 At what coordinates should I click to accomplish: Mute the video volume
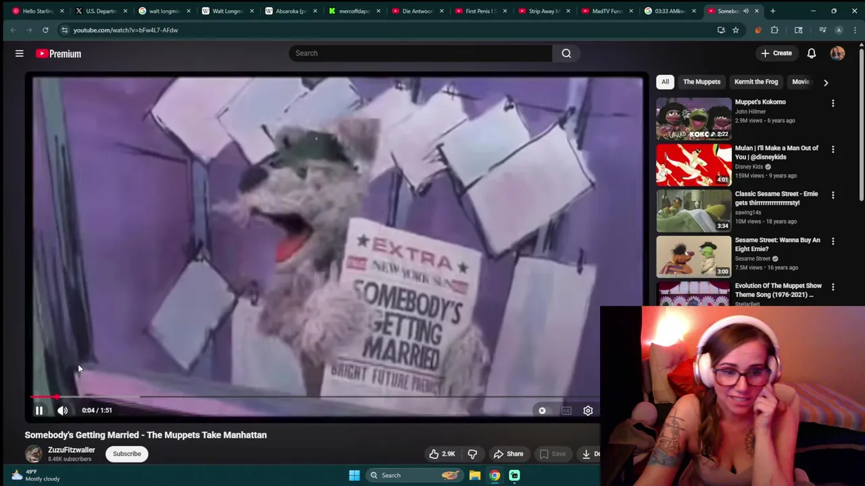click(x=62, y=410)
